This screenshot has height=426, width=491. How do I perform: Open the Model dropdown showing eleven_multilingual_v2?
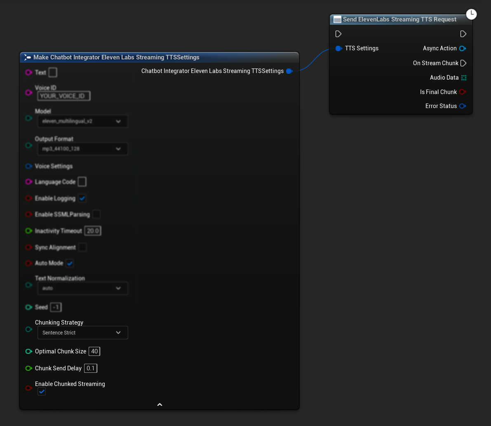pos(82,121)
